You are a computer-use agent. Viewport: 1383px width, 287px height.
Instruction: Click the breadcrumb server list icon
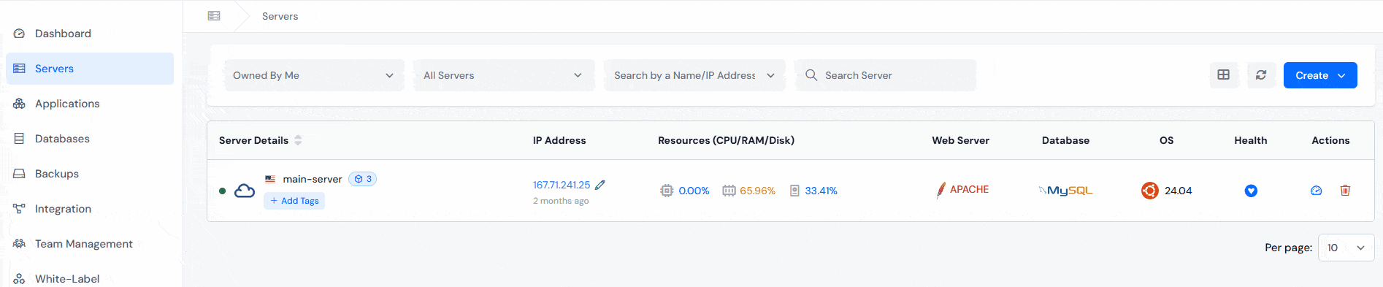(x=214, y=16)
